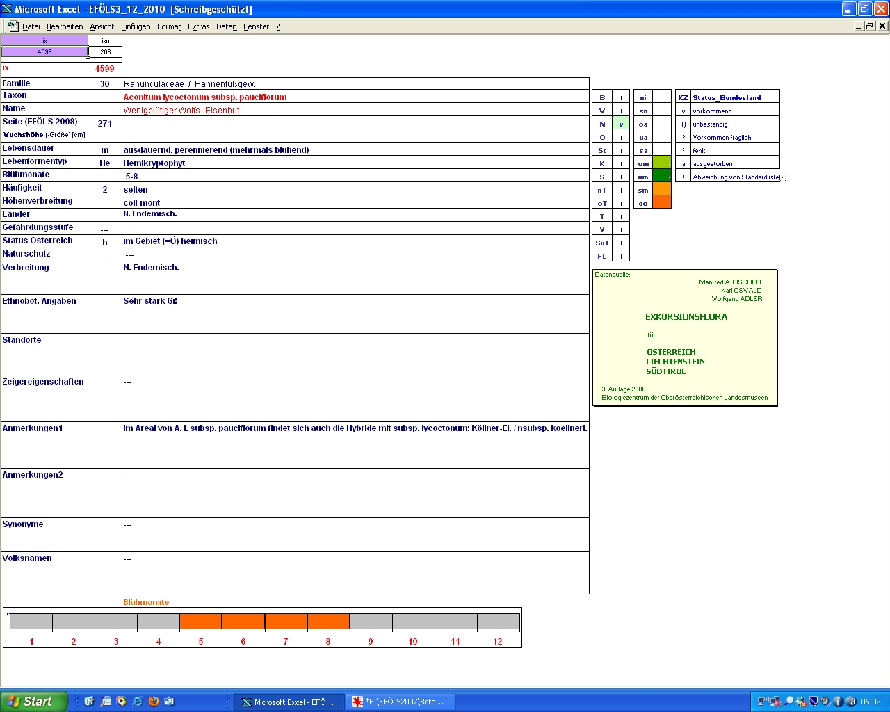Click the gray month 12 bar segment
The height and width of the screenshot is (712, 890).
pos(498,622)
